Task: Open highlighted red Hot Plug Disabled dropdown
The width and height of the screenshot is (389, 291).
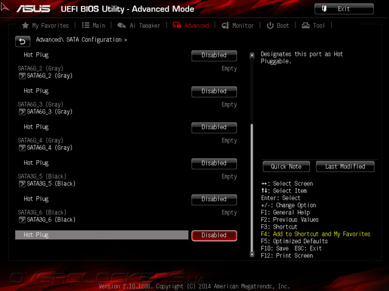Action: (x=214, y=236)
